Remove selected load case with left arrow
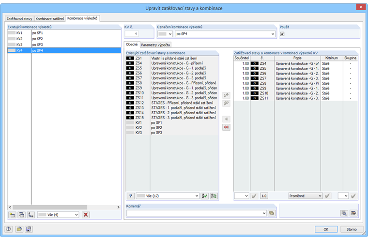Image resolution: width=368 pixels, height=241 pixels. [x=226, y=119]
